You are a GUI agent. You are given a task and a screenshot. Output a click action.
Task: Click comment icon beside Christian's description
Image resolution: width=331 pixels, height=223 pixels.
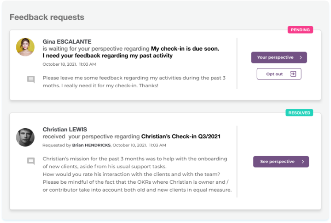(31, 161)
